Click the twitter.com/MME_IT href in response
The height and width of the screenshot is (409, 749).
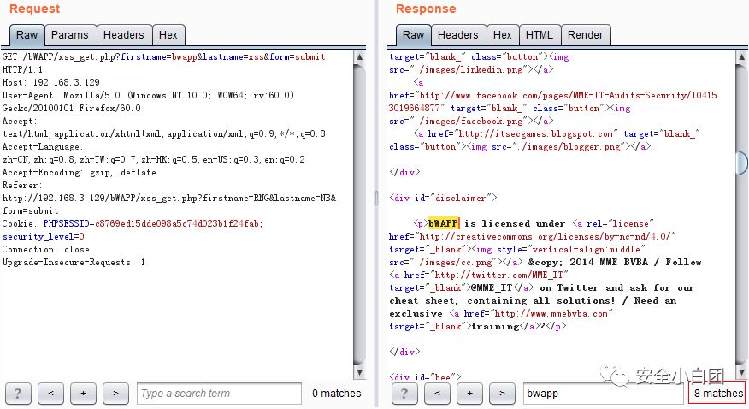(x=498, y=276)
